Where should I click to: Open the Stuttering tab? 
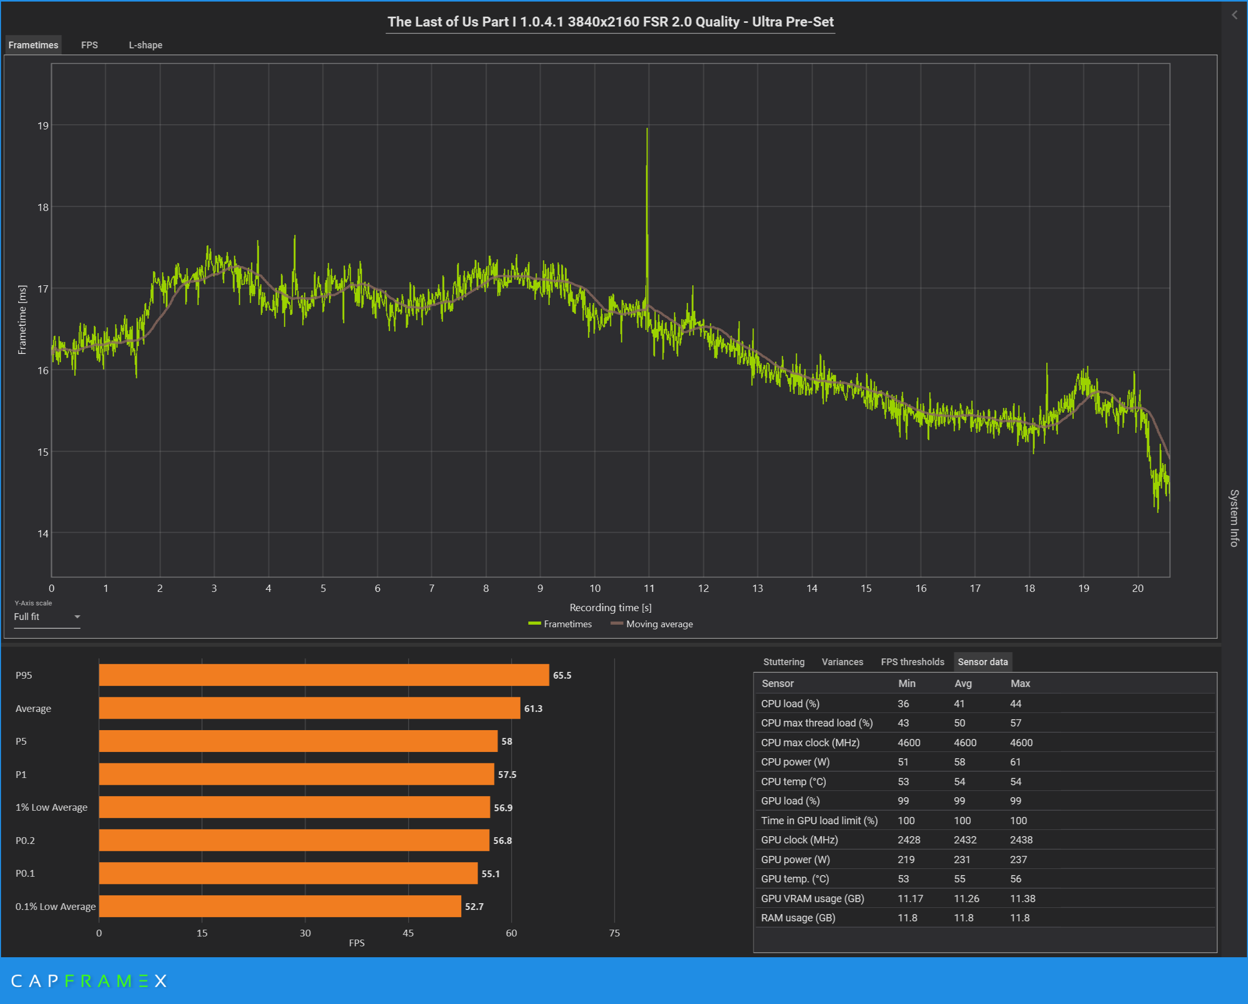click(783, 662)
